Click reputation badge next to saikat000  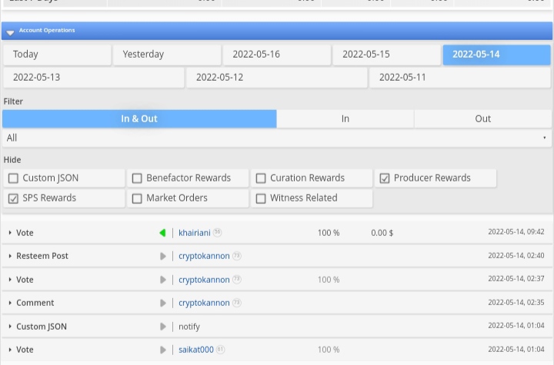coord(221,350)
